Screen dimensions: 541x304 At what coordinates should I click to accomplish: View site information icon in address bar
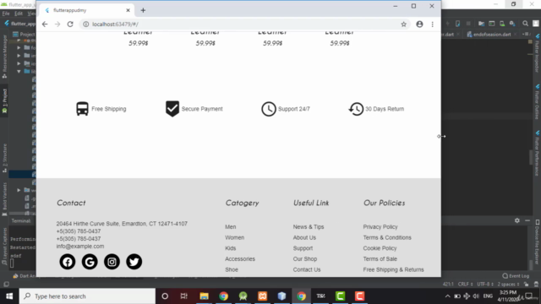point(86,24)
